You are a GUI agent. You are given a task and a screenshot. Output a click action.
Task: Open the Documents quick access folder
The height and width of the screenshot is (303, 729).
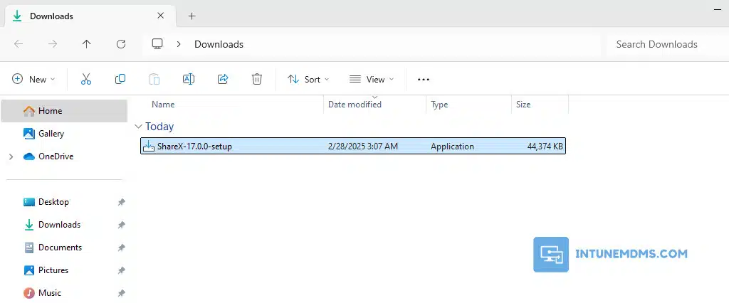[x=60, y=248]
